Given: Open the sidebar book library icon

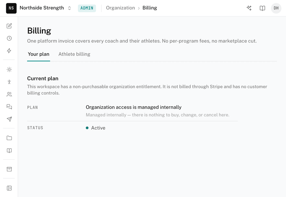Looking at the screenshot, I should pyautogui.click(x=9, y=150).
